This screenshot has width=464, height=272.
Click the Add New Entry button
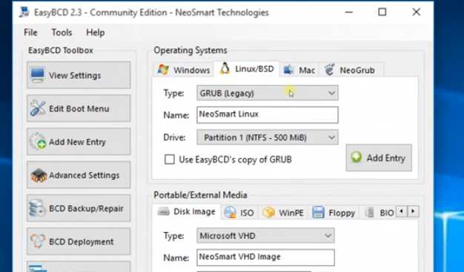[79, 142]
